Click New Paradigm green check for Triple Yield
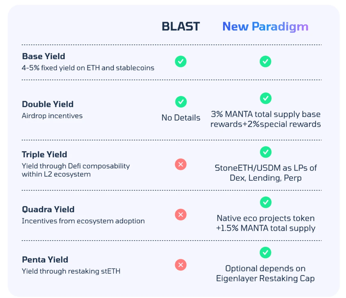The image size is (346, 298). [x=265, y=152]
